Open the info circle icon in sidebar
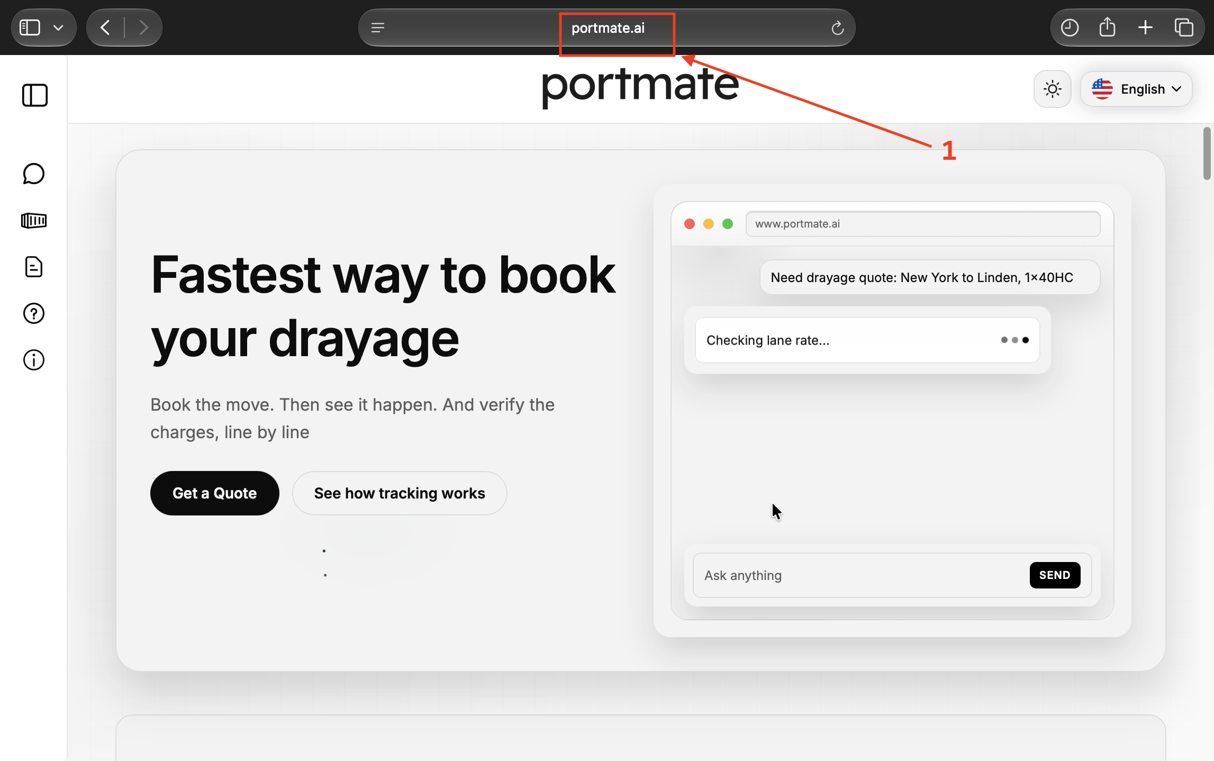This screenshot has width=1214, height=761. (34, 360)
